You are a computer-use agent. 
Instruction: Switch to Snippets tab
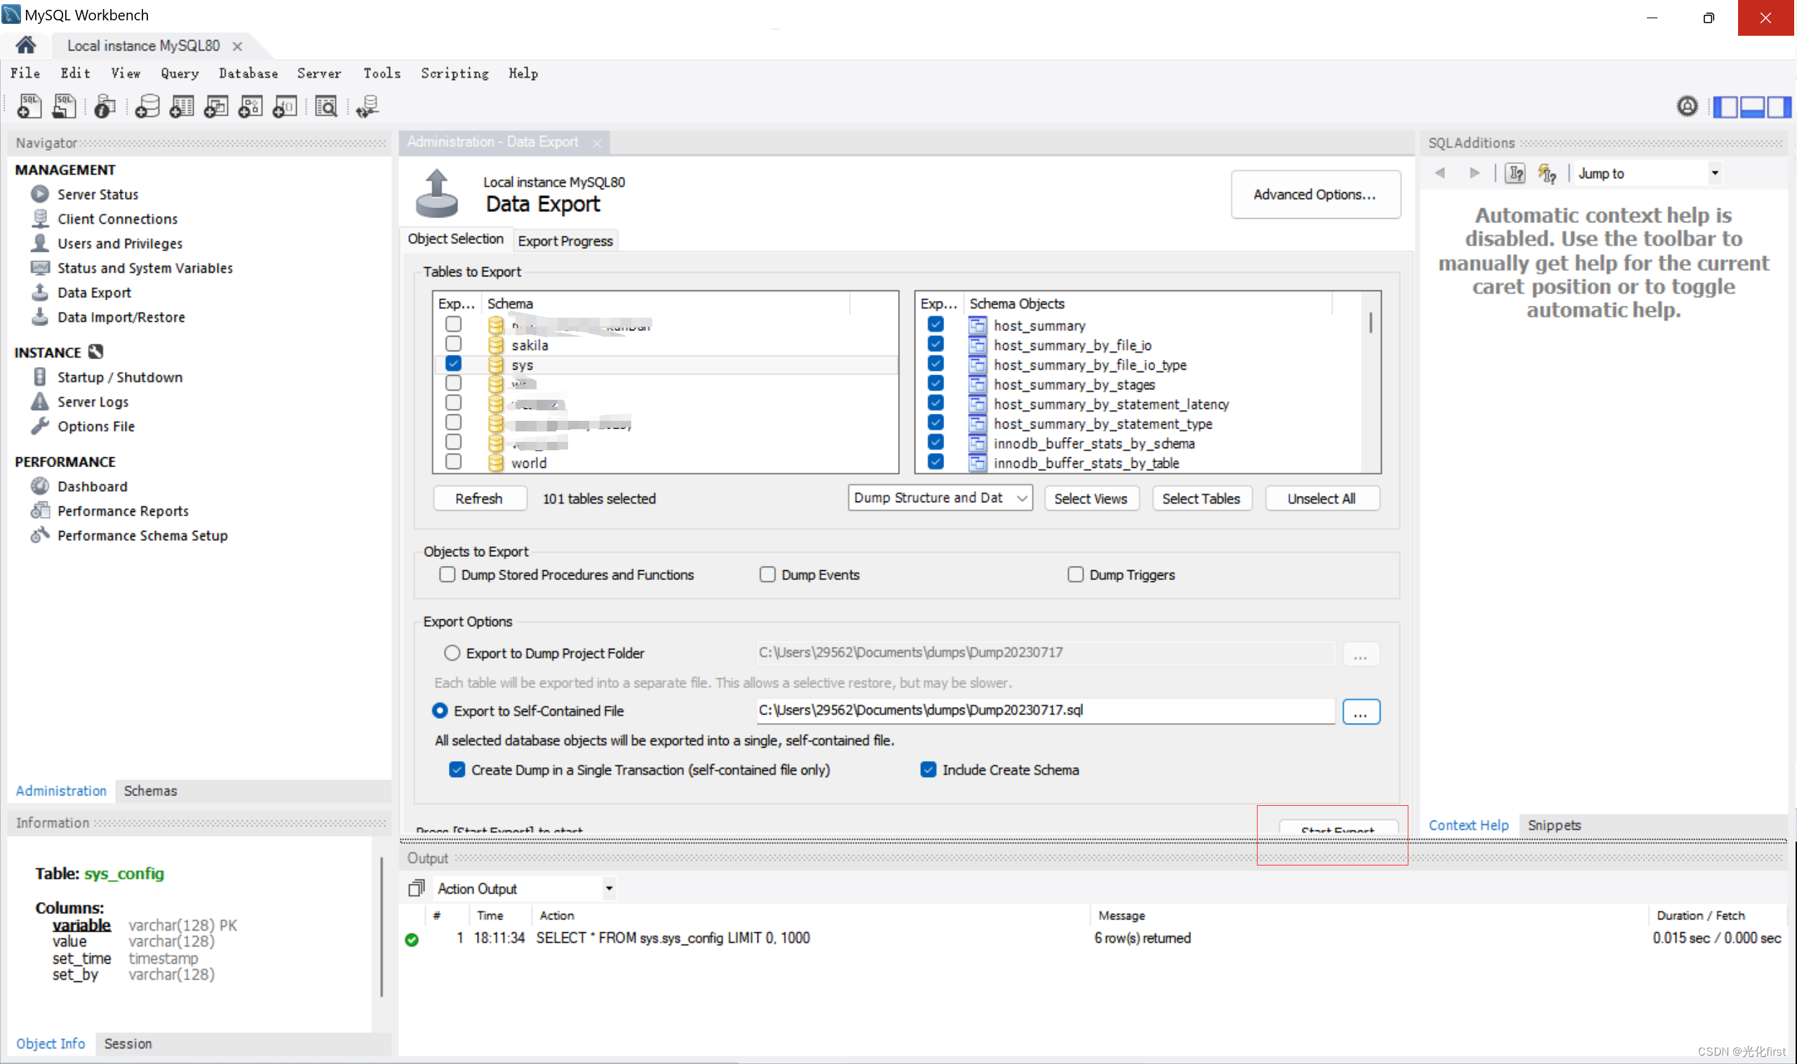click(1554, 826)
